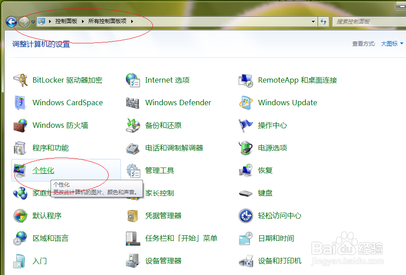Image resolution: width=406 pixels, height=275 pixels.
Task: Open the 轻松访问中心 icon
Action: (245, 216)
